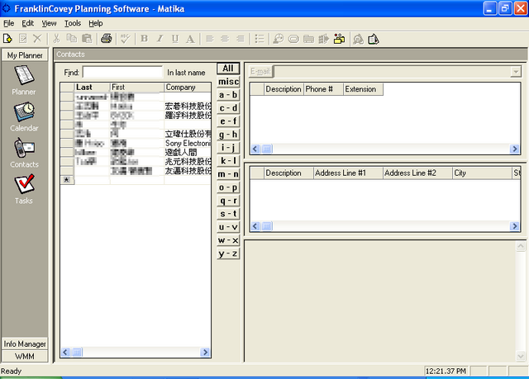The width and height of the screenshot is (529, 379).
Task: Show All contacts filter
Action: pyautogui.click(x=228, y=69)
